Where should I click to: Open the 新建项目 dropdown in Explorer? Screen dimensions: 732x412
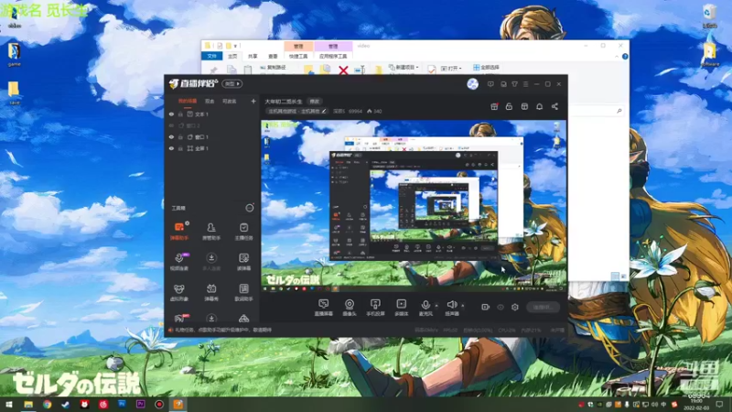[404, 67]
